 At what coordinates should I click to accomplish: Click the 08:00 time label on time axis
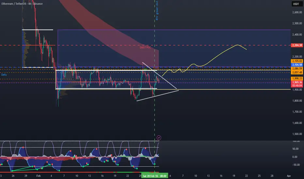[163, 176]
